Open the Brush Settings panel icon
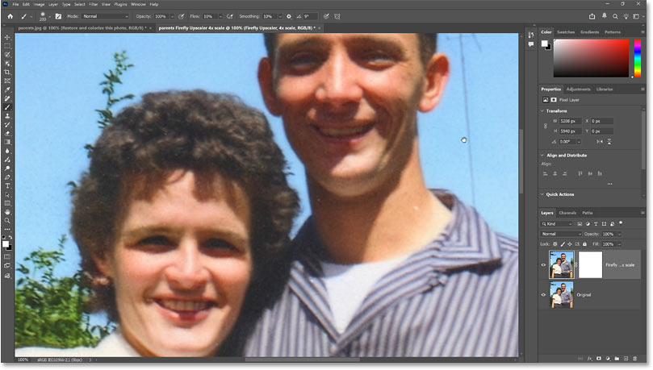Image resolution: width=653 pixels, height=370 pixels. pos(58,17)
